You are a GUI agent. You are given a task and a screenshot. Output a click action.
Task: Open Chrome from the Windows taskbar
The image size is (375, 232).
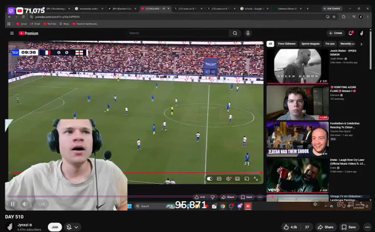click(223, 206)
